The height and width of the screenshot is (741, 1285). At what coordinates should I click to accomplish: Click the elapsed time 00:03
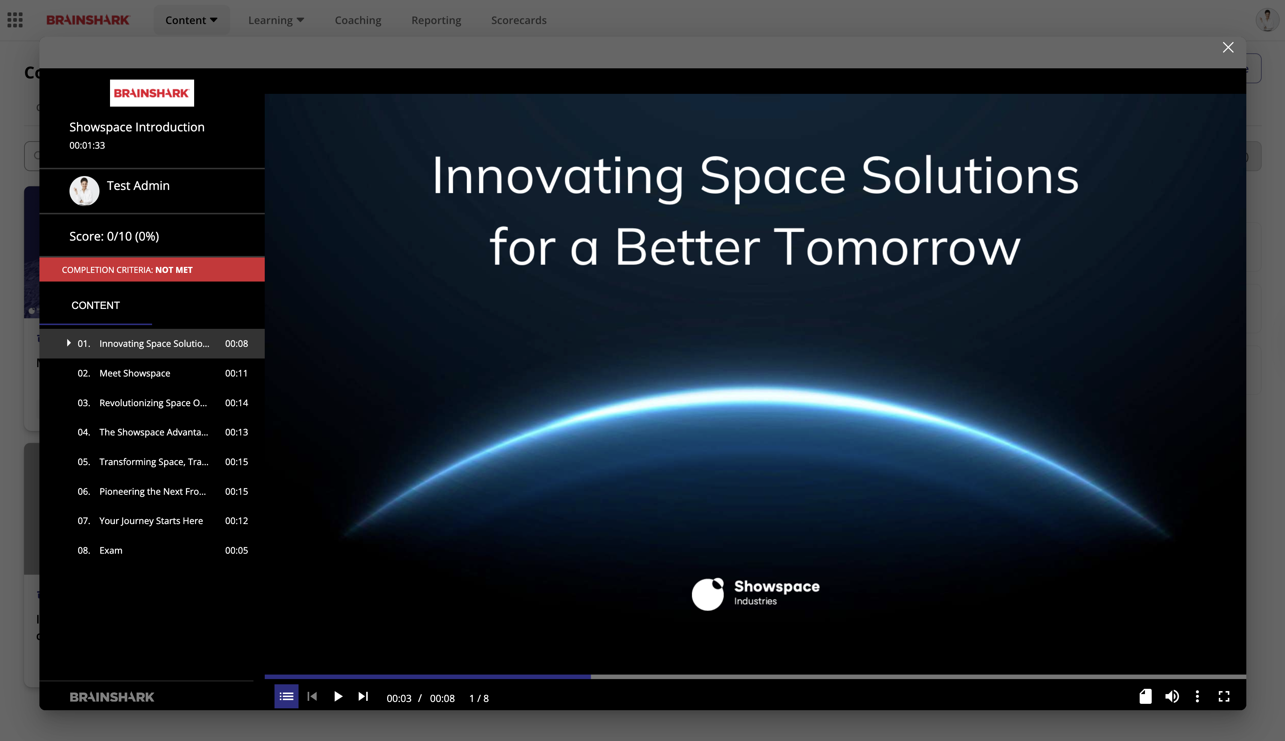[399, 698]
